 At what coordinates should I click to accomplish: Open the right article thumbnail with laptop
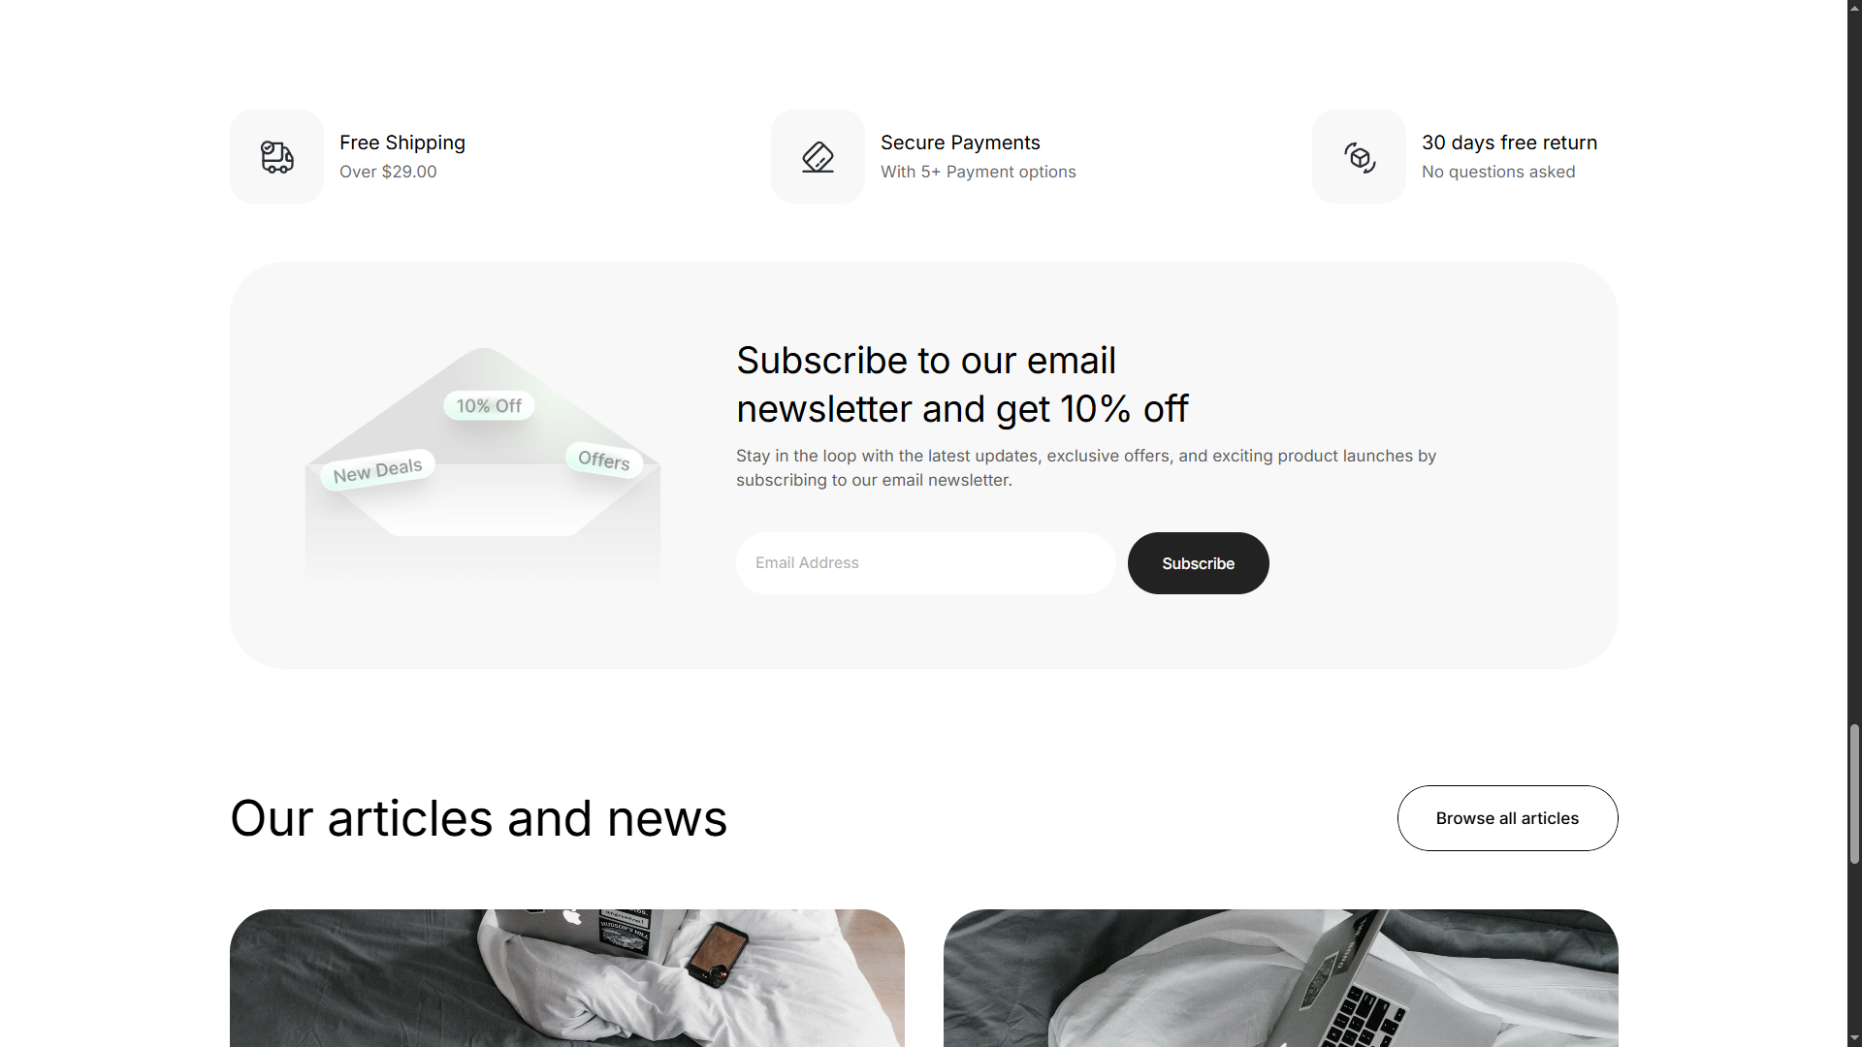1281,978
